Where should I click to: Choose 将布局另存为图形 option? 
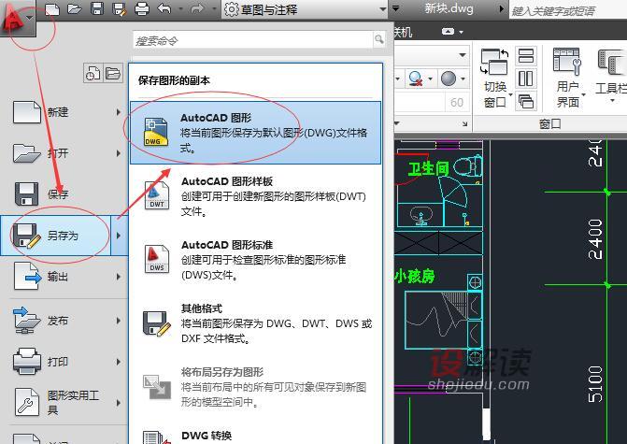click(x=255, y=387)
